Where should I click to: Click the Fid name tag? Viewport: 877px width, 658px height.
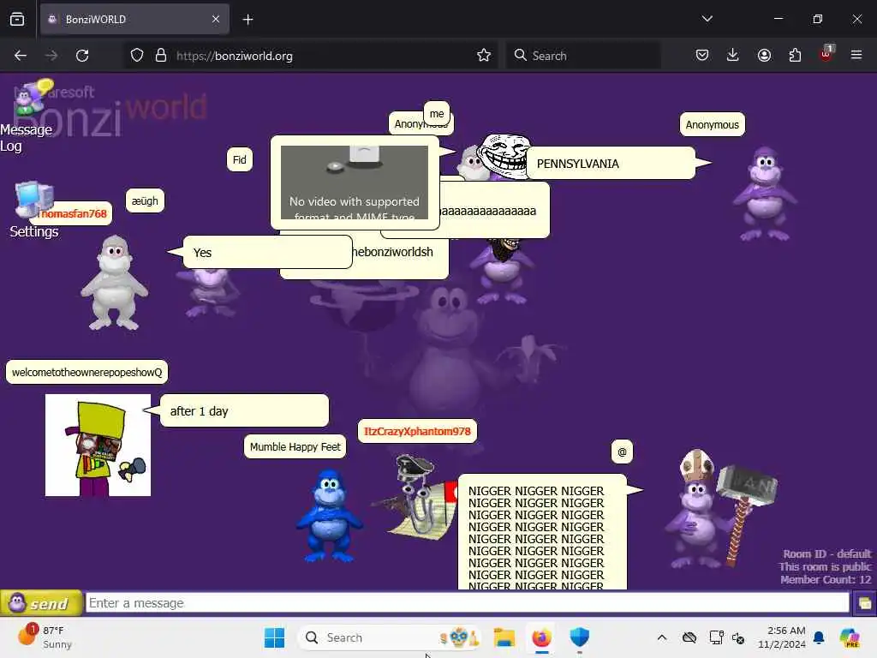[240, 160]
